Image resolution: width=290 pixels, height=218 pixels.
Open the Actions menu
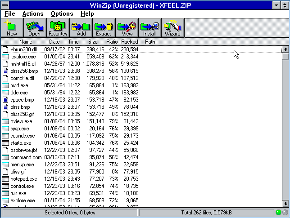point(33,13)
